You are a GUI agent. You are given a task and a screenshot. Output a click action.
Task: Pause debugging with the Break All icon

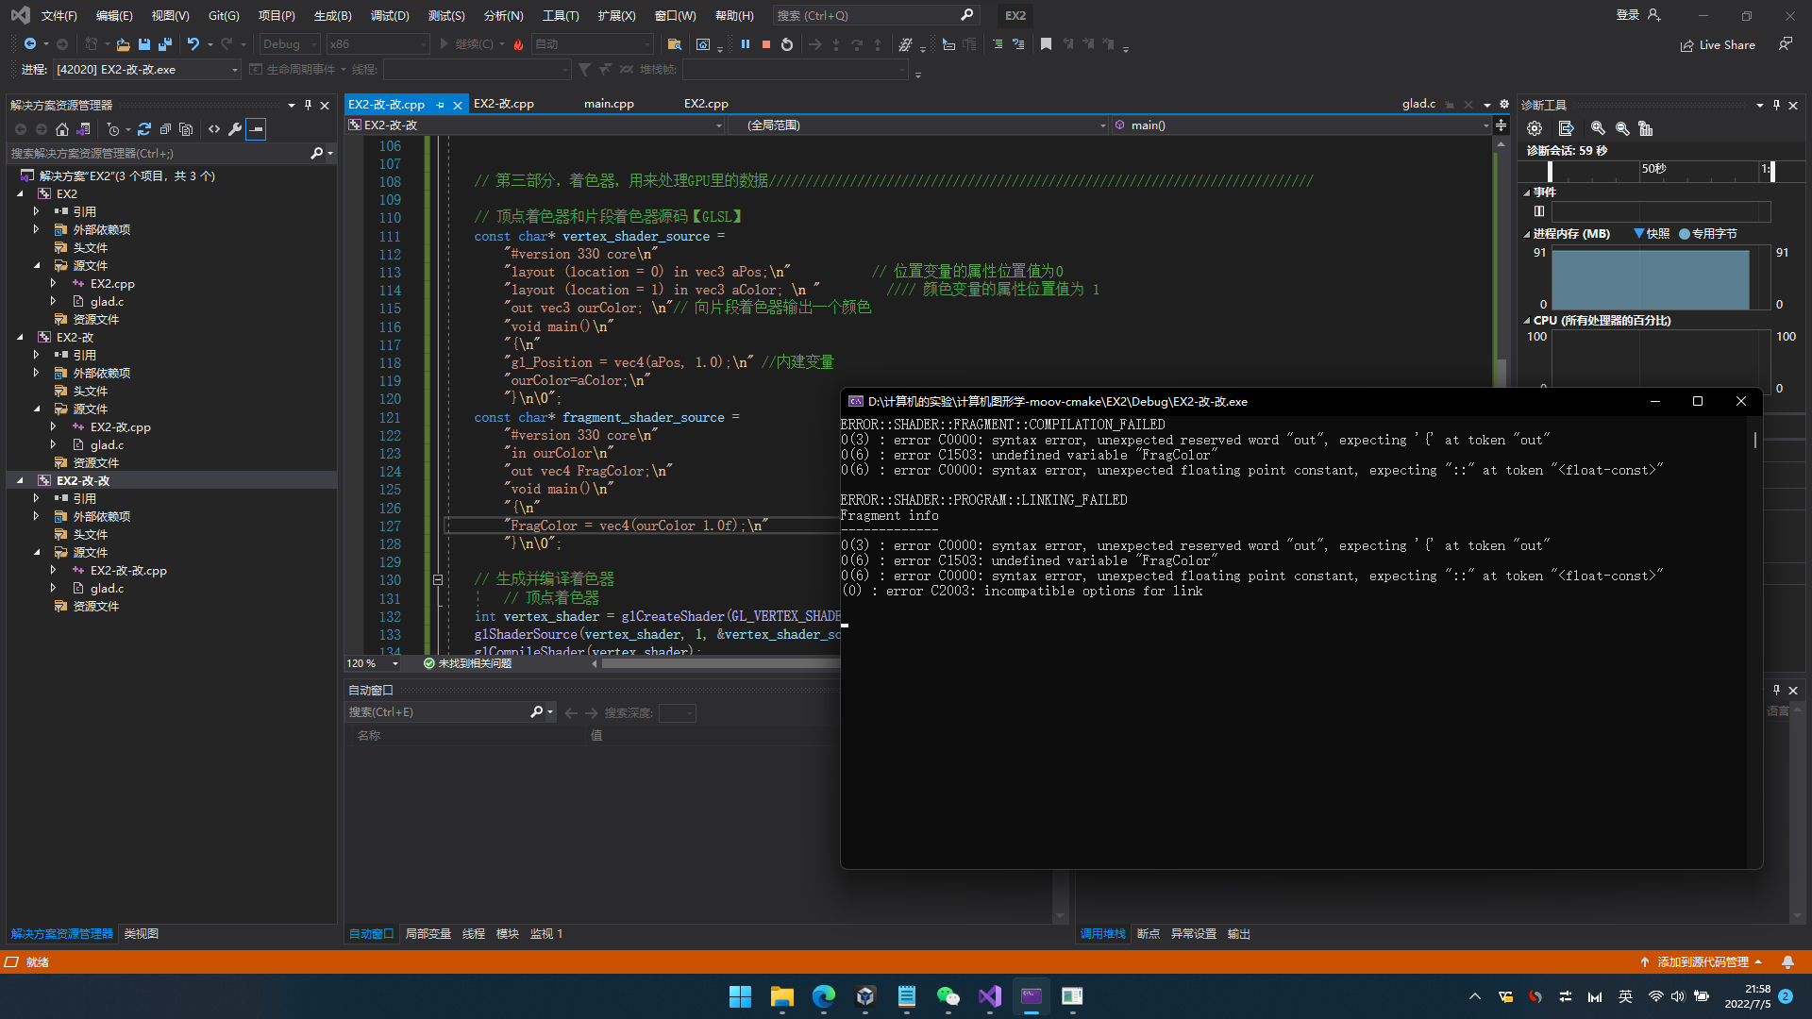tap(746, 44)
